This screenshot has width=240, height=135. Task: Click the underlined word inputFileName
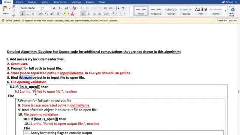(72, 73)
